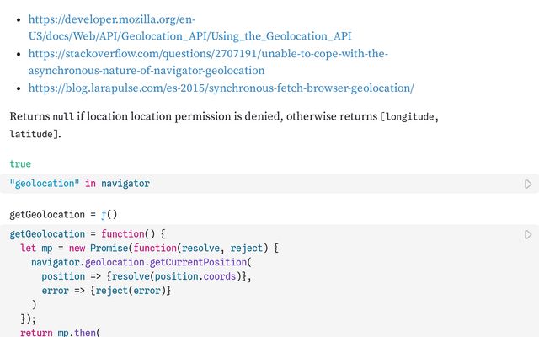Image resolution: width=539 pixels, height=337 pixels.
Task: Run the getGeolocation function cell
Action: click(528, 234)
